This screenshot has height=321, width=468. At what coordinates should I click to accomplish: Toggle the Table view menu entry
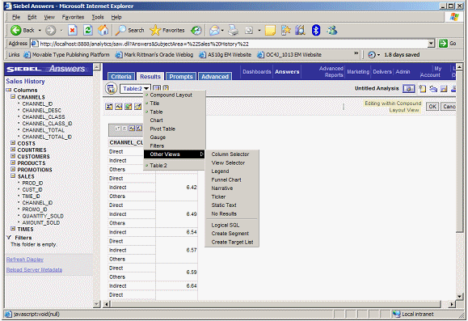point(156,112)
